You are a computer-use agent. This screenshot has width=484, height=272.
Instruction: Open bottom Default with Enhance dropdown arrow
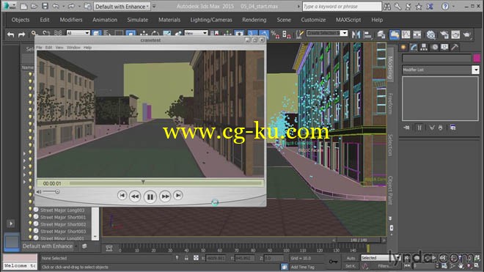pyautogui.click(x=76, y=246)
